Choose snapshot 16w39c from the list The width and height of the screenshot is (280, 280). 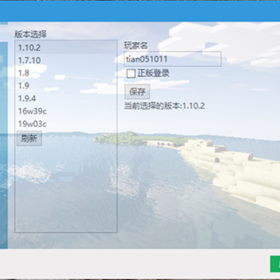pyautogui.click(x=66, y=111)
